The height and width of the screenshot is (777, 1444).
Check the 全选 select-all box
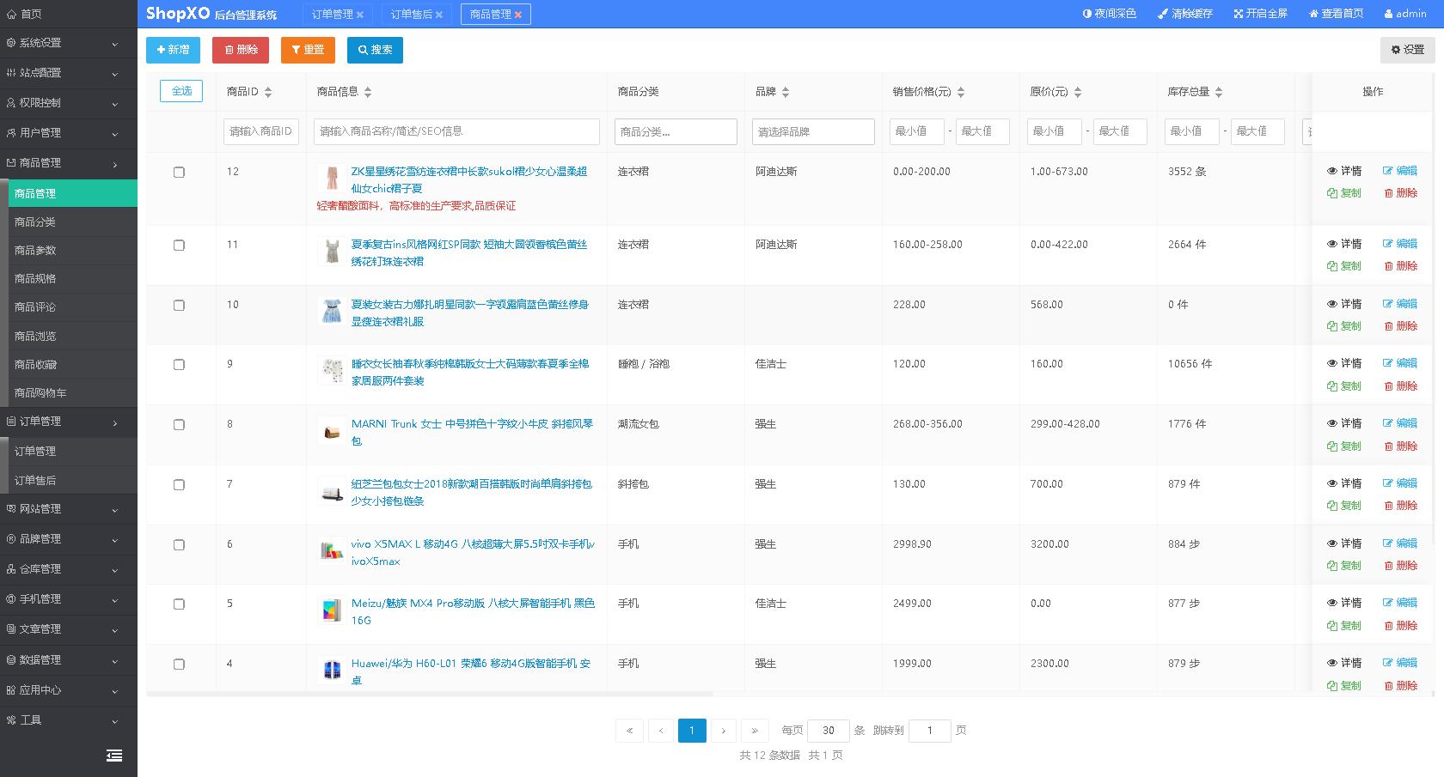pyautogui.click(x=180, y=90)
